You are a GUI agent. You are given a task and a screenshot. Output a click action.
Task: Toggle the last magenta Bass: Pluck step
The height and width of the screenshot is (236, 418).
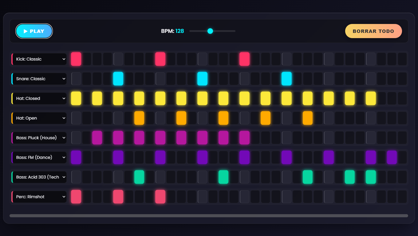pyautogui.click(x=245, y=138)
